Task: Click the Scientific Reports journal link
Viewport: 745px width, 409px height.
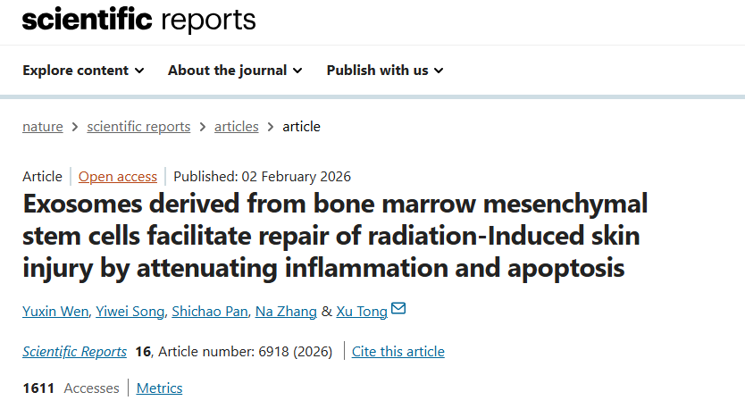Action: pyautogui.click(x=74, y=352)
